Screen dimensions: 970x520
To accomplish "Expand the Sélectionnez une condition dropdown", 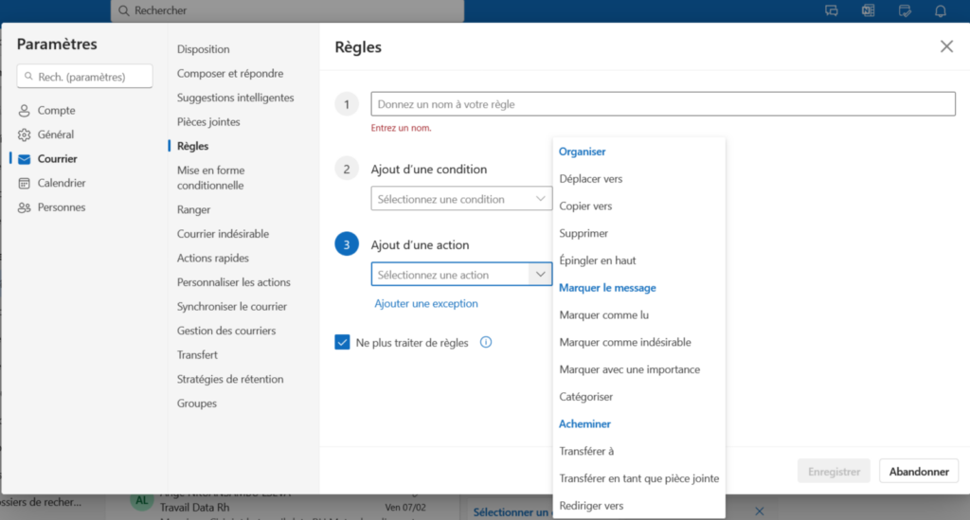I will [x=461, y=199].
